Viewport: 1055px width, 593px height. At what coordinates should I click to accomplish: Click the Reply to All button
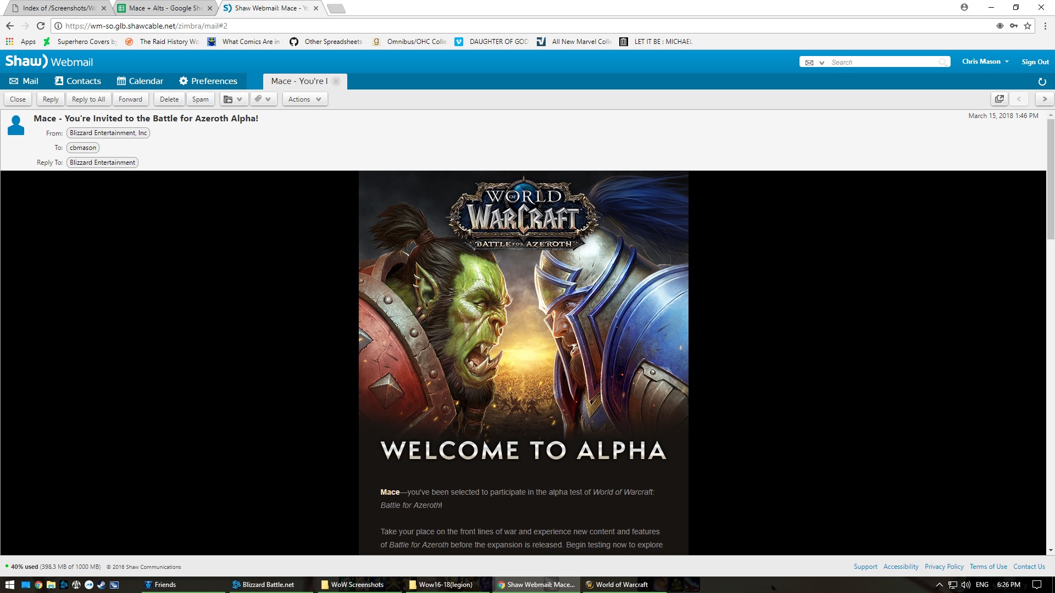point(88,99)
